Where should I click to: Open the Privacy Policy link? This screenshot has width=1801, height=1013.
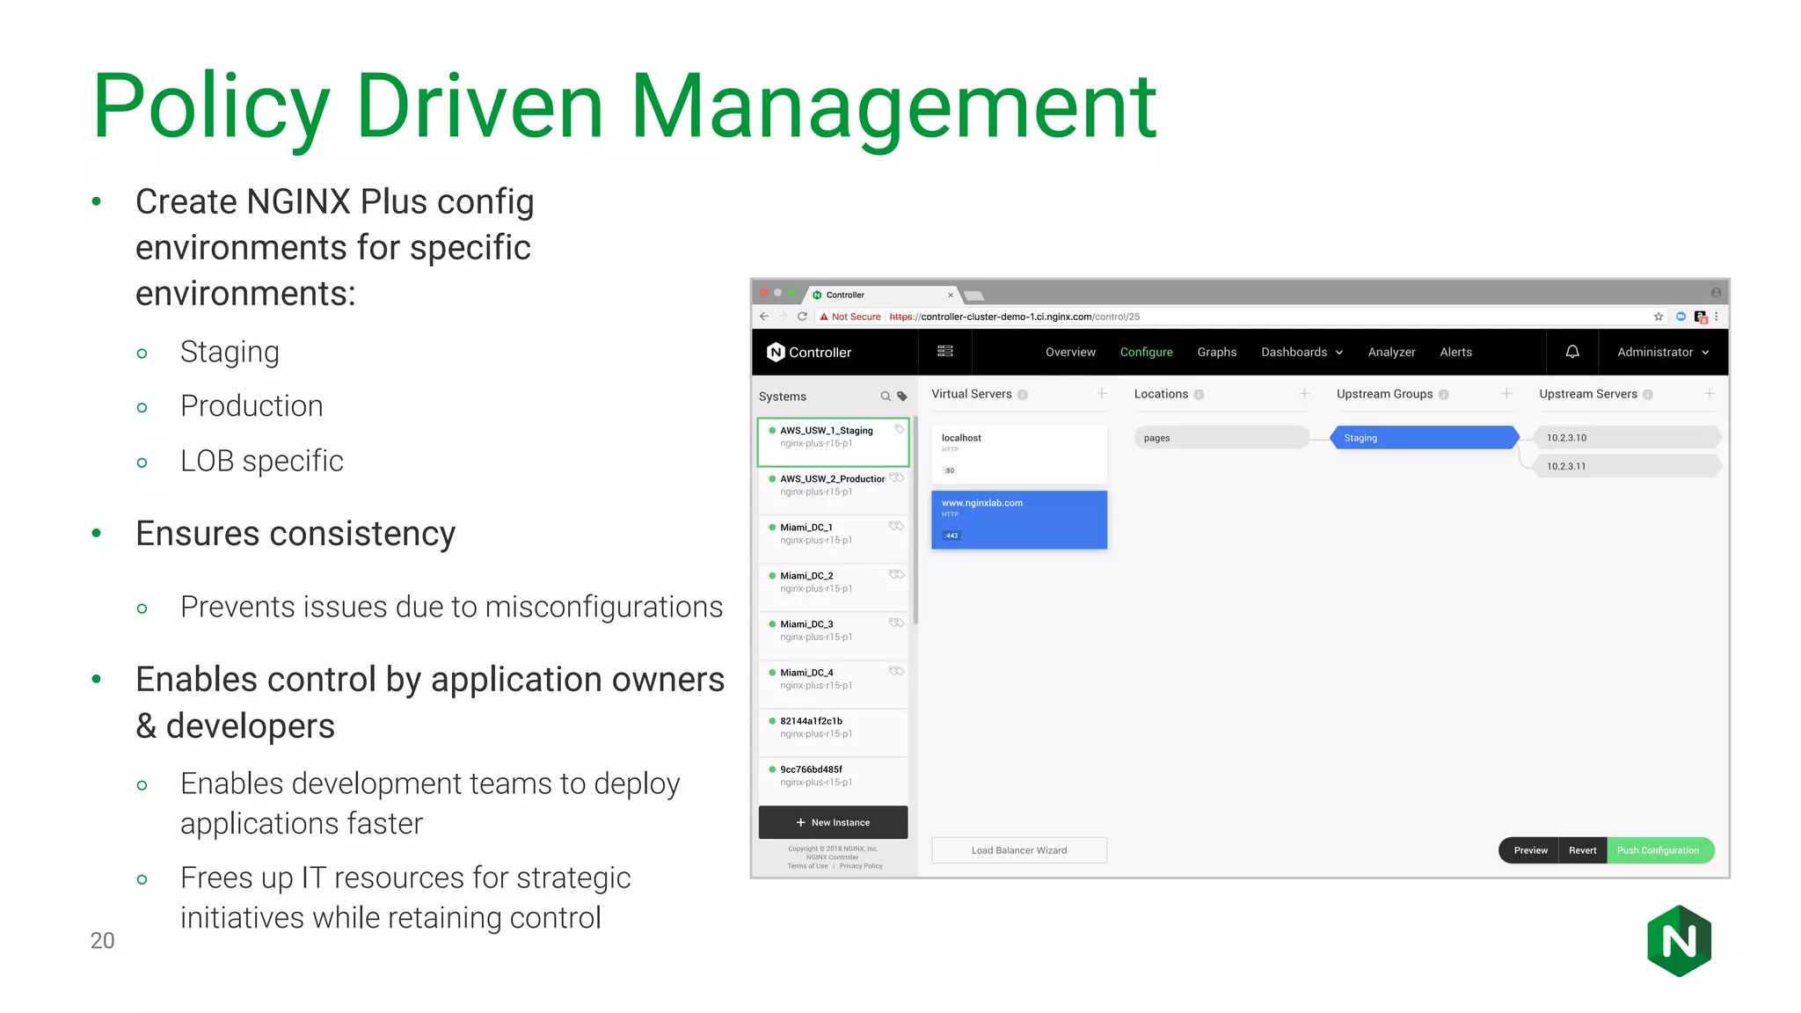861,866
